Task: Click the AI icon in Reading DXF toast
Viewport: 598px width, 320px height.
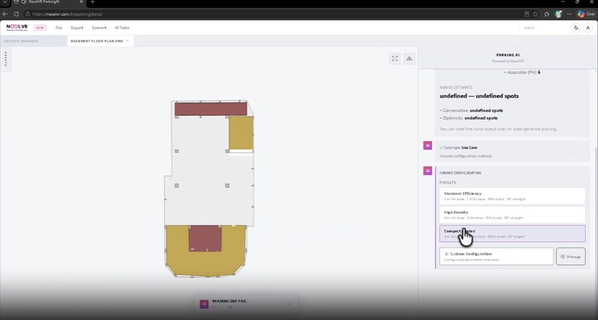Action: click(204, 304)
